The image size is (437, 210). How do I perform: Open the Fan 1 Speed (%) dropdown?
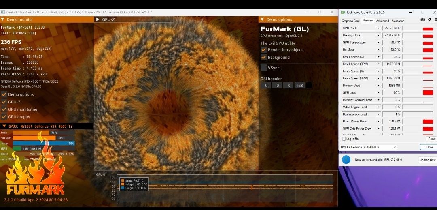(378, 57)
